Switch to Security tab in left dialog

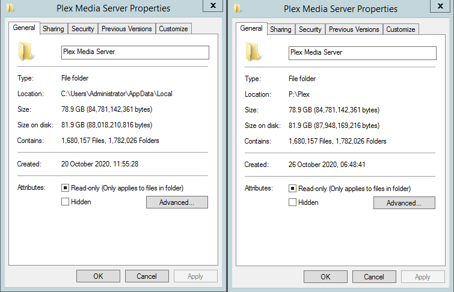coord(83,29)
